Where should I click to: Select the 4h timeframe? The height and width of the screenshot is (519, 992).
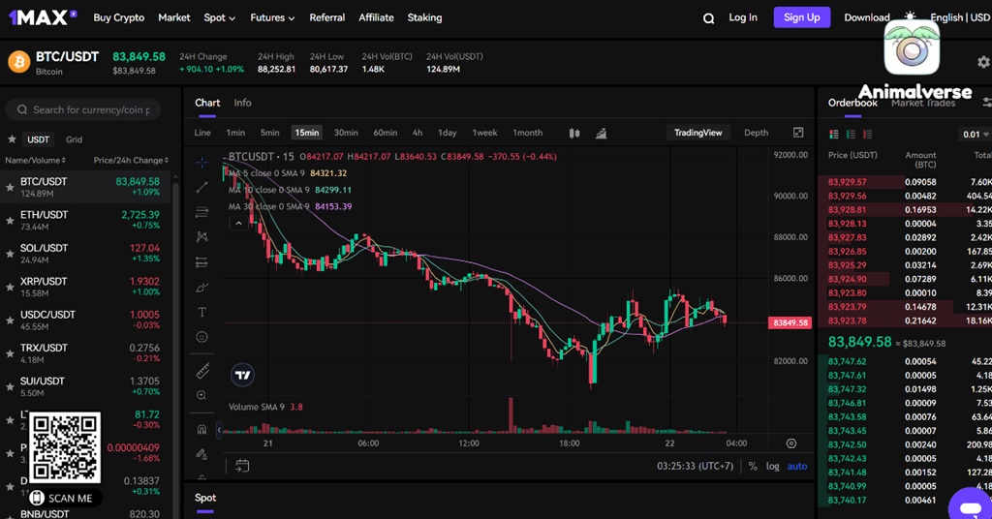point(418,133)
